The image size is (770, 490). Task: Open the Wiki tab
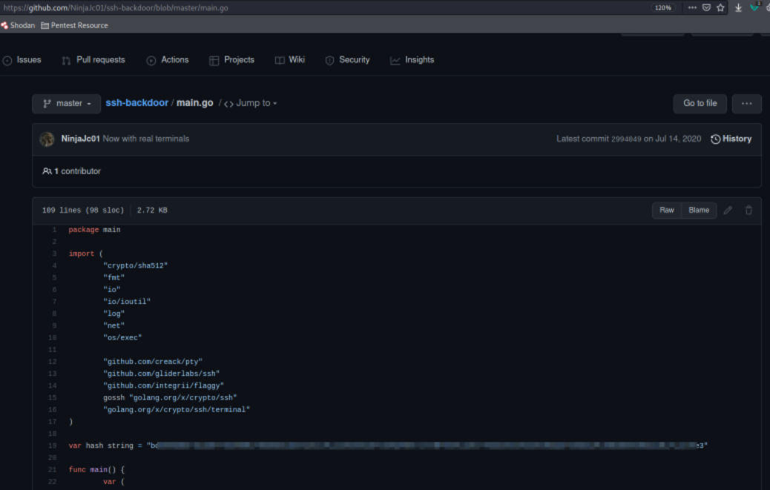tap(290, 60)
